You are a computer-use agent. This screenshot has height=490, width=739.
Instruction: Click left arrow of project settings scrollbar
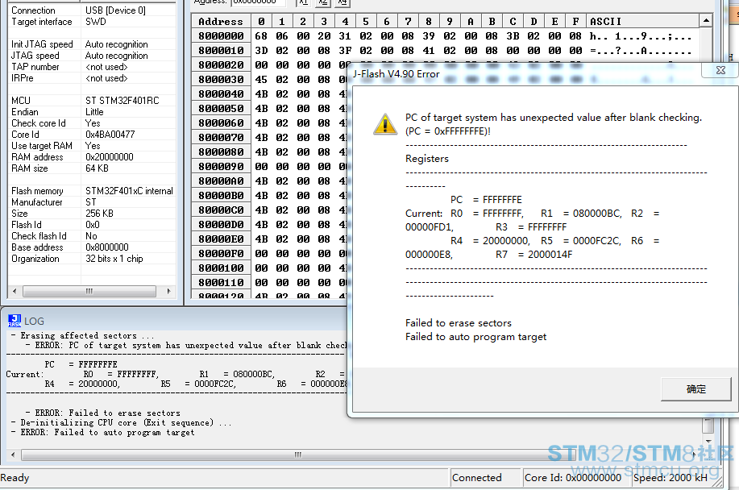click(15, 291)
